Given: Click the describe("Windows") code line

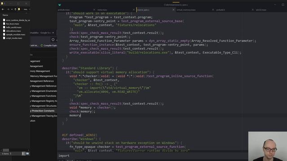Looking at the screenshot, I should point(81,139).
